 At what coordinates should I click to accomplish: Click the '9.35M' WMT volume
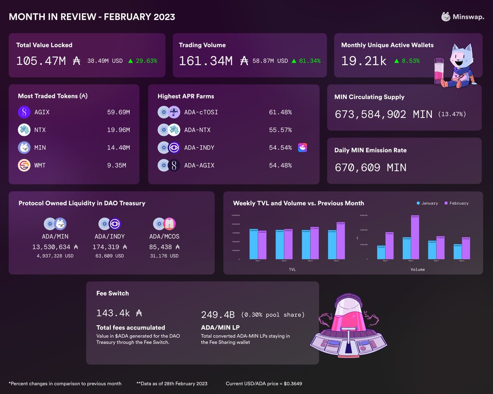(x=117, y=165)
